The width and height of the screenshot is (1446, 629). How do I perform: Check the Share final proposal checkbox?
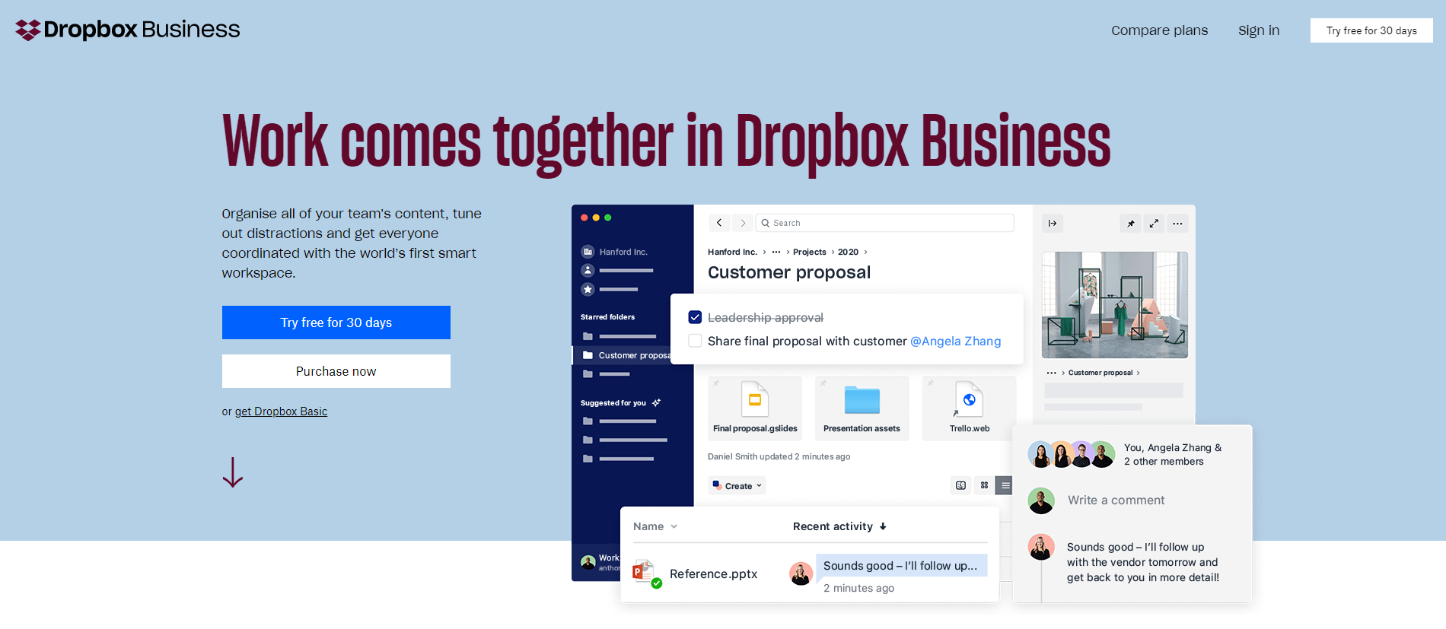tap(695, 341)
